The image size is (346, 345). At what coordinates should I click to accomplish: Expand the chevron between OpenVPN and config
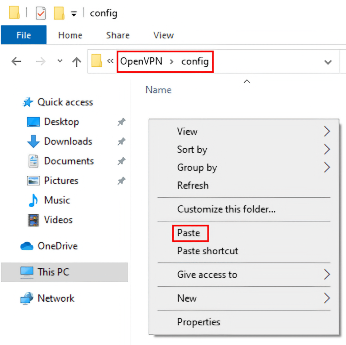171,62
